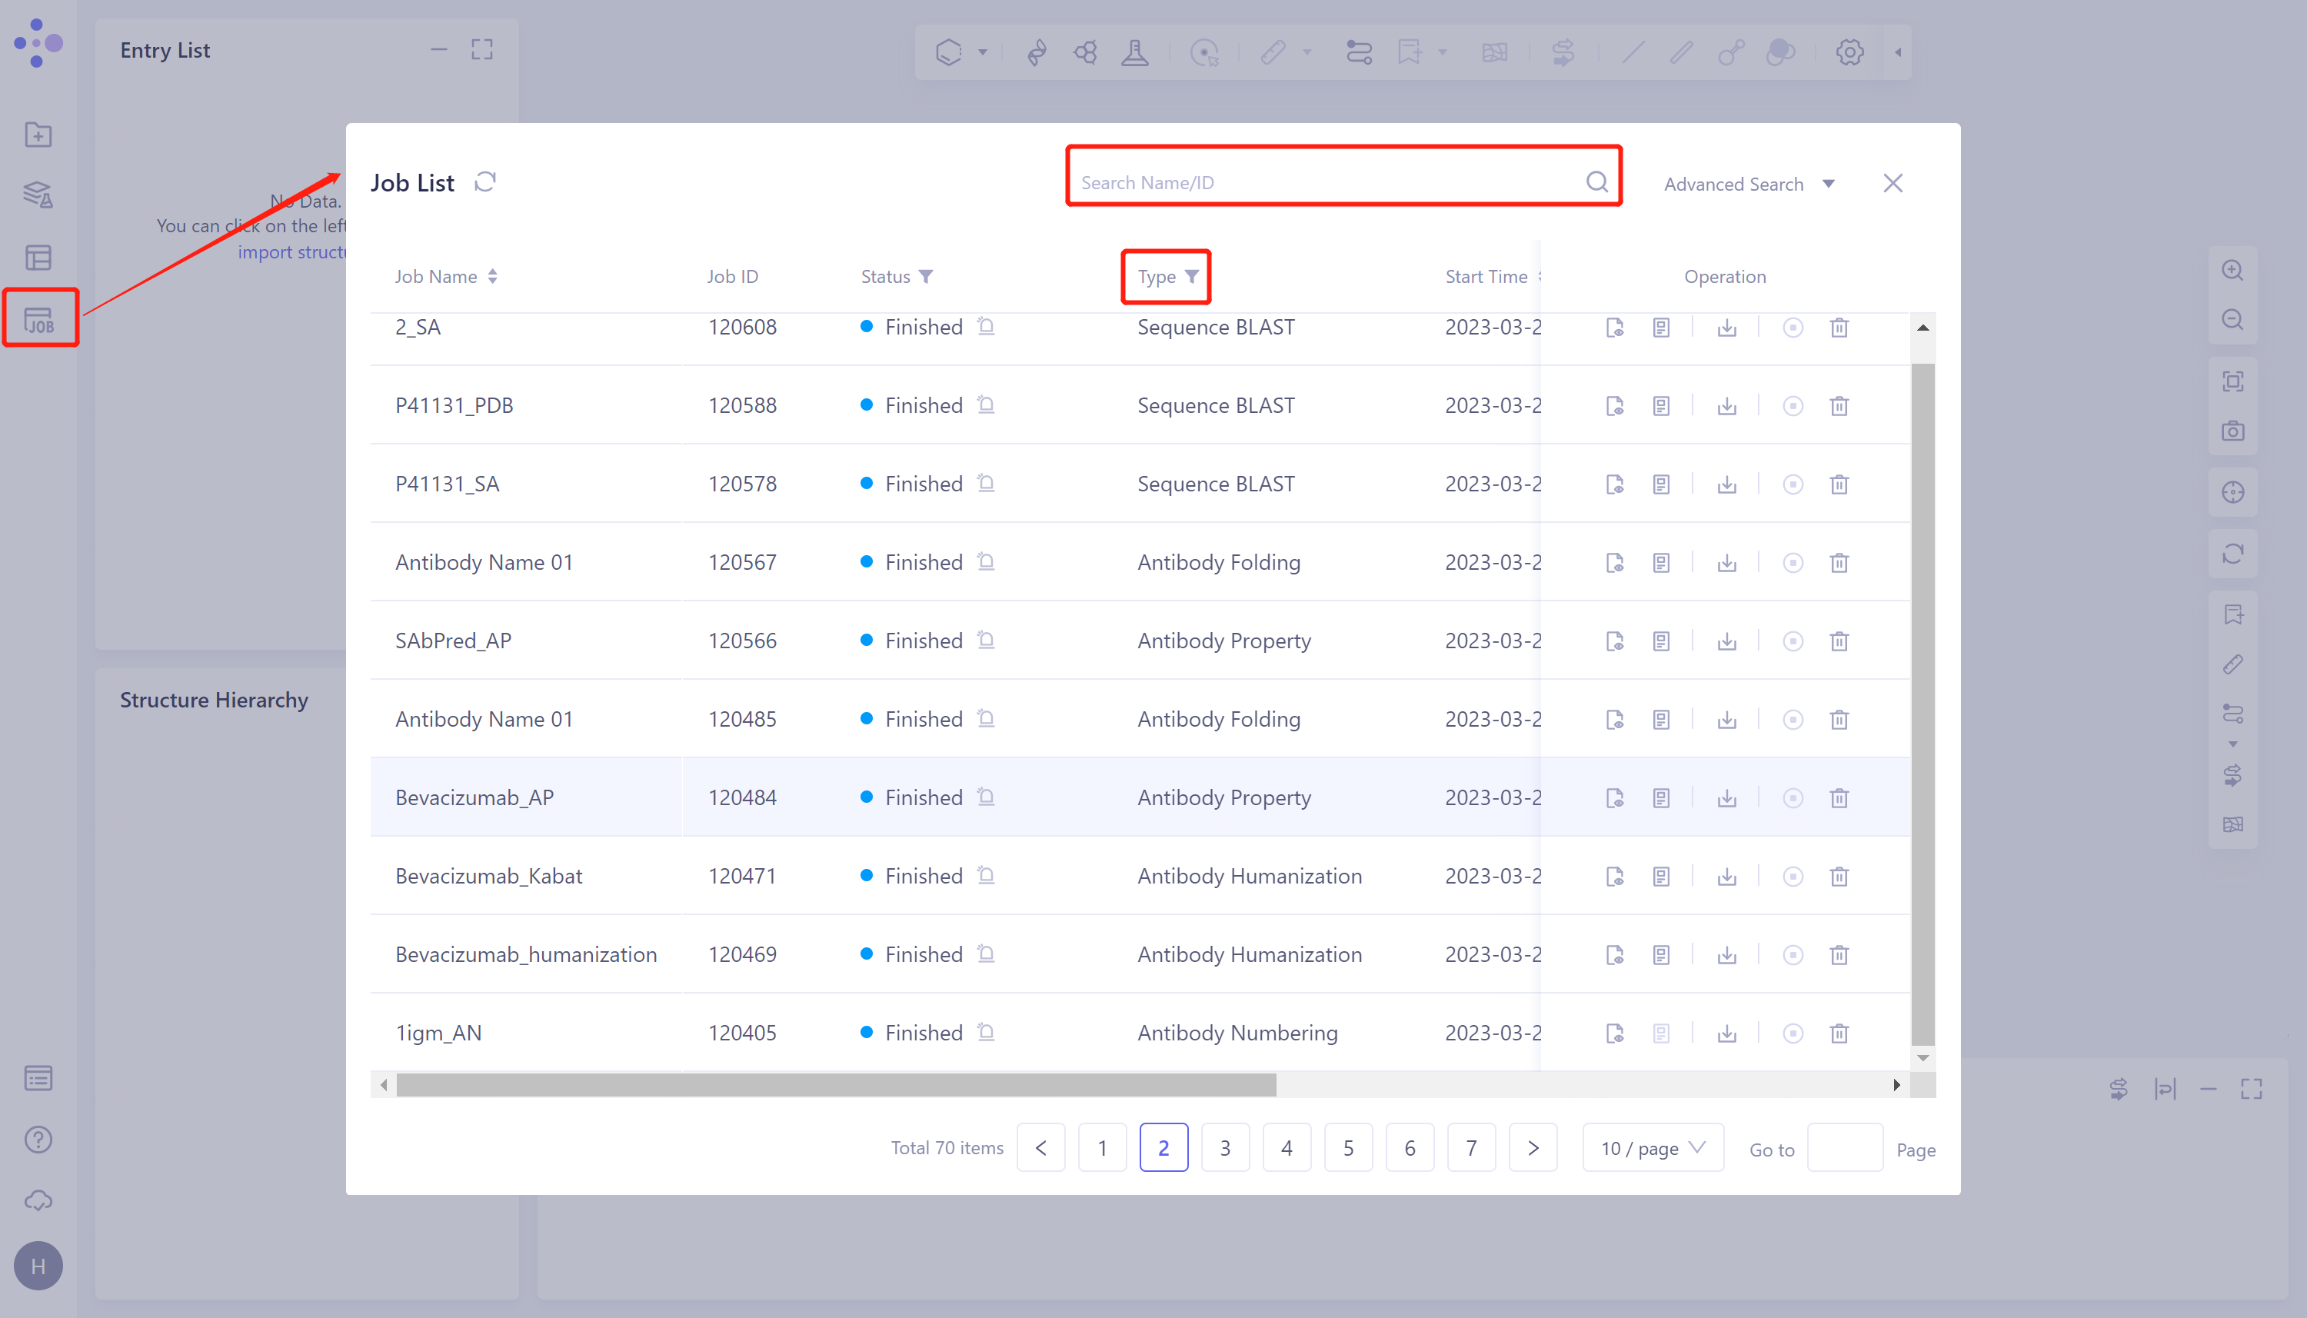
Task: Toggle notification bell for P41131_SA job
Action: [x=986, y=482]
